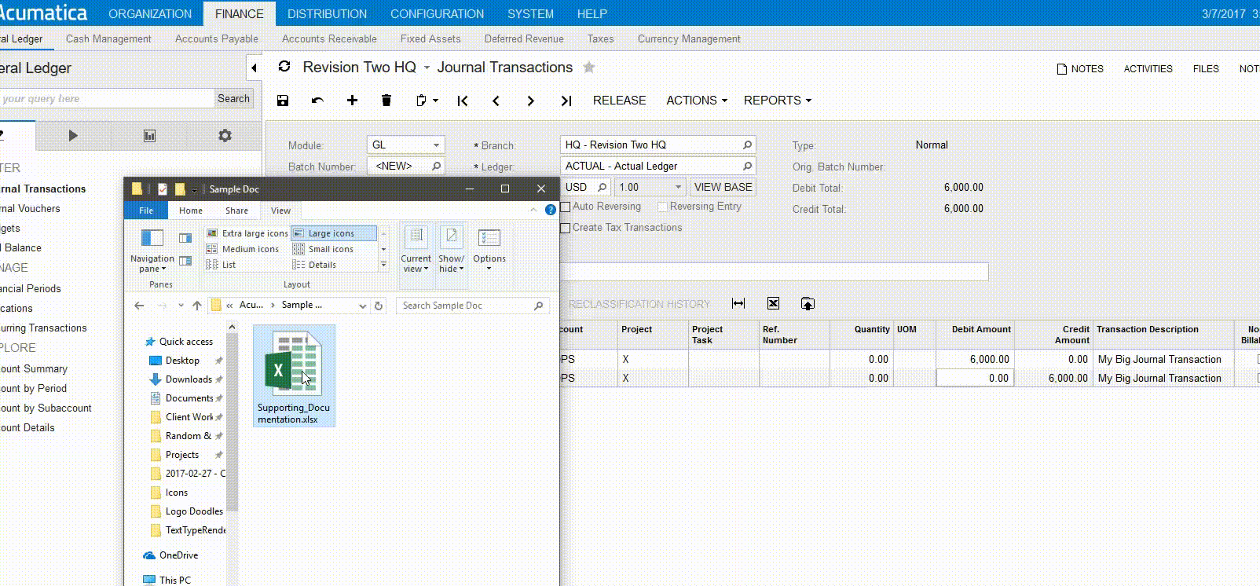1260x586 pixels.
Task: Open the Explorer File tab
Action: (x=146, y=211)
